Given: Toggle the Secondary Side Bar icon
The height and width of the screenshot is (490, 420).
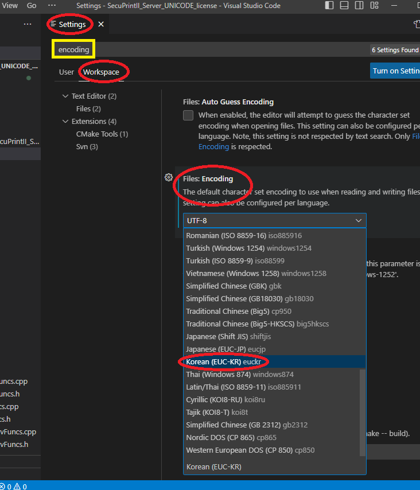Looking at the screenshot, I should coord(358,5).
